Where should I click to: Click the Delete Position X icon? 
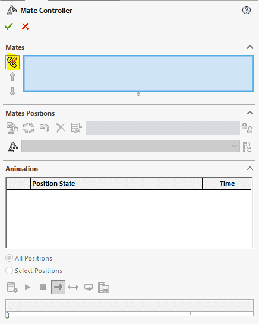coord(61,128)
